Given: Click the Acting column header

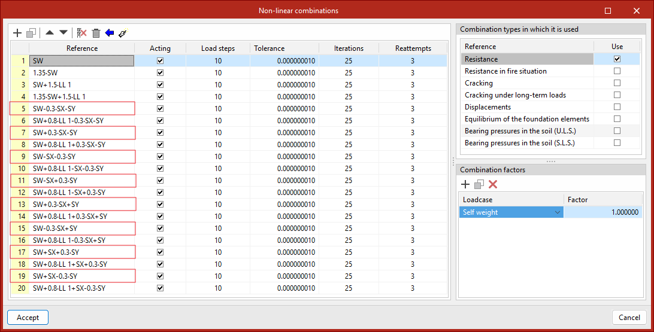Looking at the screenshot, I should [160, 48].
